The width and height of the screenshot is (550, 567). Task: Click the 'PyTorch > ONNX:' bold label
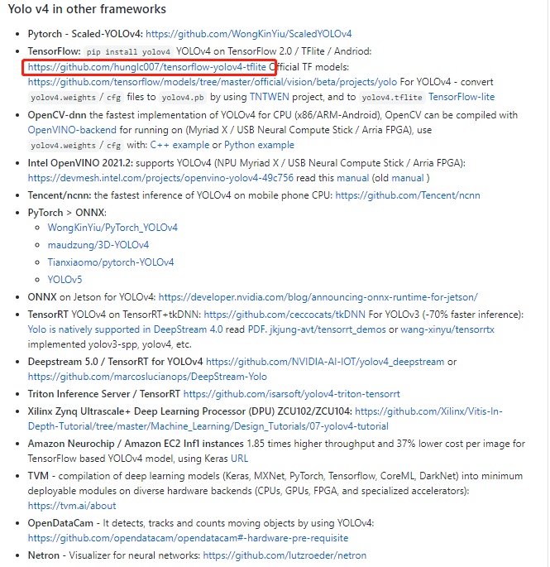pyautogui.click(x=67, y=213)
